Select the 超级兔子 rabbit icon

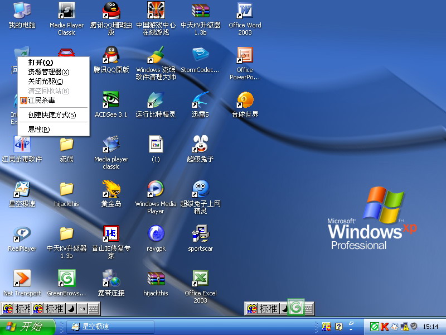pos(200,145)
